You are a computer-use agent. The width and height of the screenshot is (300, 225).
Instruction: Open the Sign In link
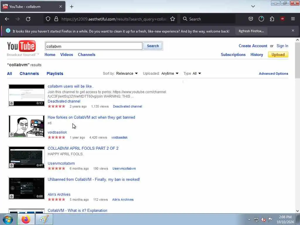tap(282, 46)
